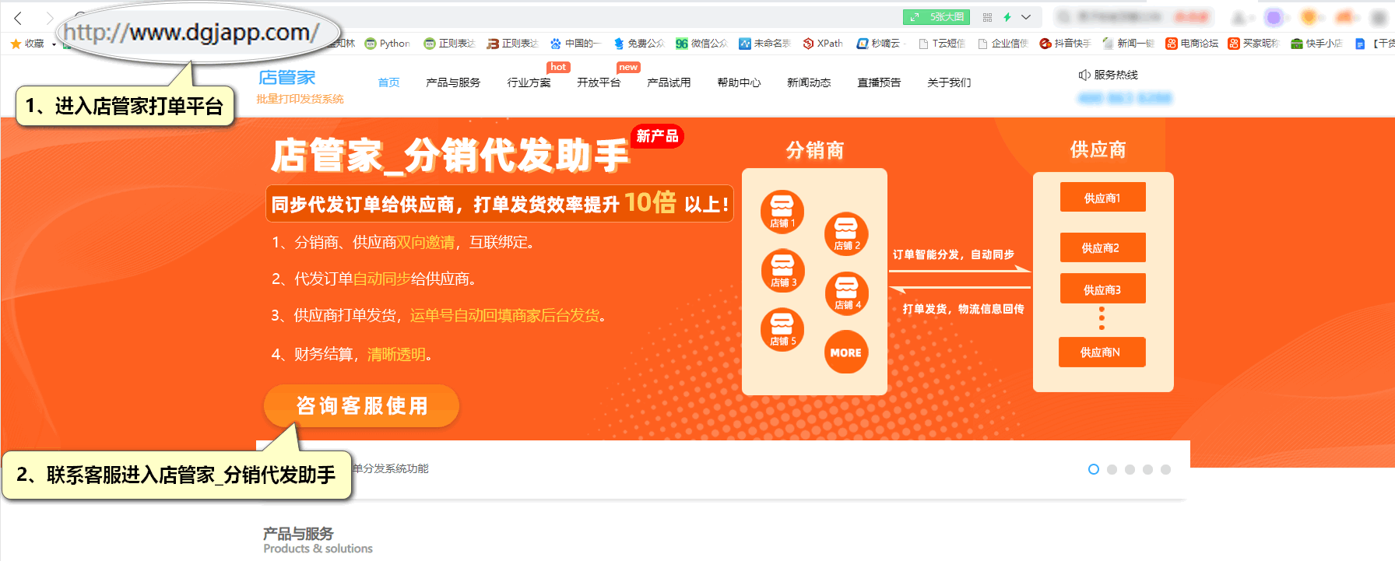
Task: Click the 店铺 4 store icon
Action: (846, 293)
